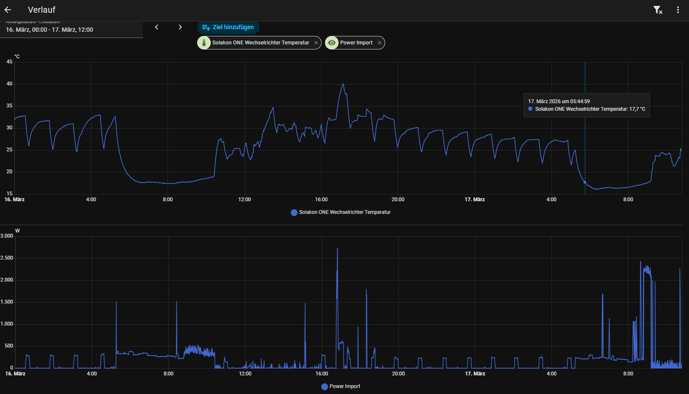Click the 3.000 W axis value
Screen dimensions: 689x394
coord(7,236)
